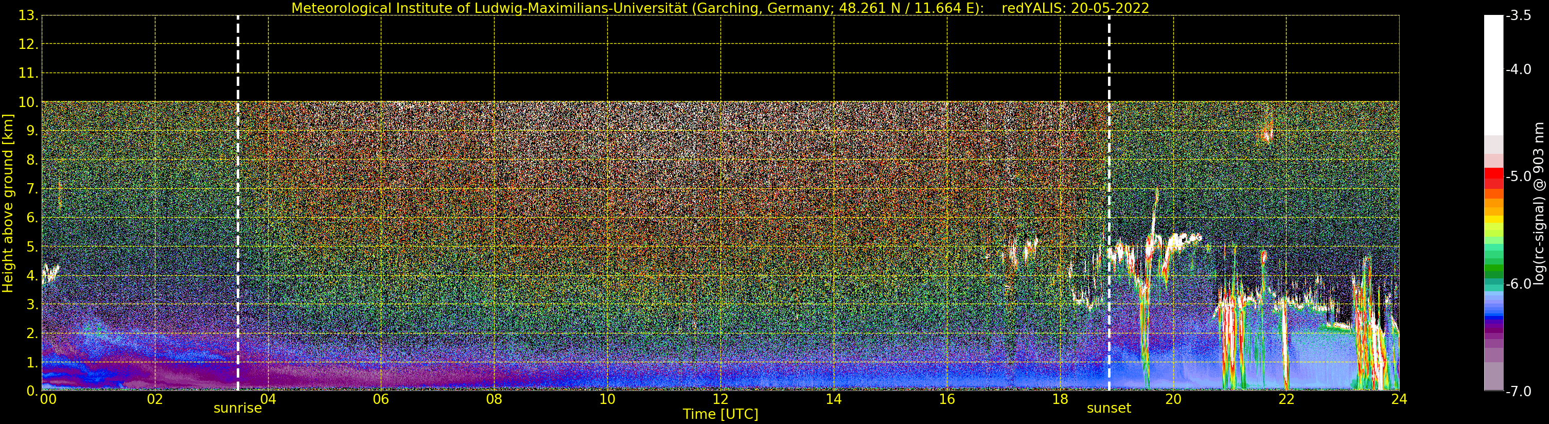The height and width of the screenshot is (424, 1549).
Task: Click the 2 km tick on the height axis
Action: point(31,333)
